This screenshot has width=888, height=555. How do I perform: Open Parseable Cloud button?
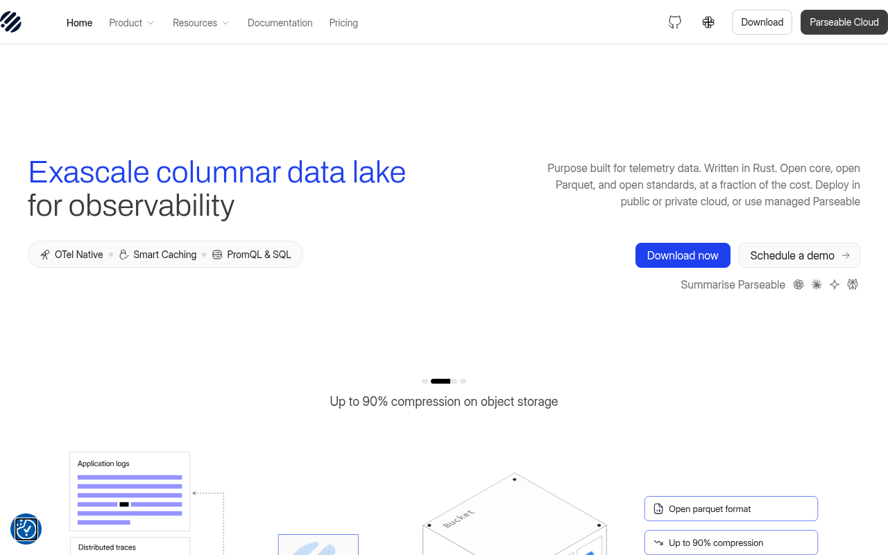[x=844, y=22]
